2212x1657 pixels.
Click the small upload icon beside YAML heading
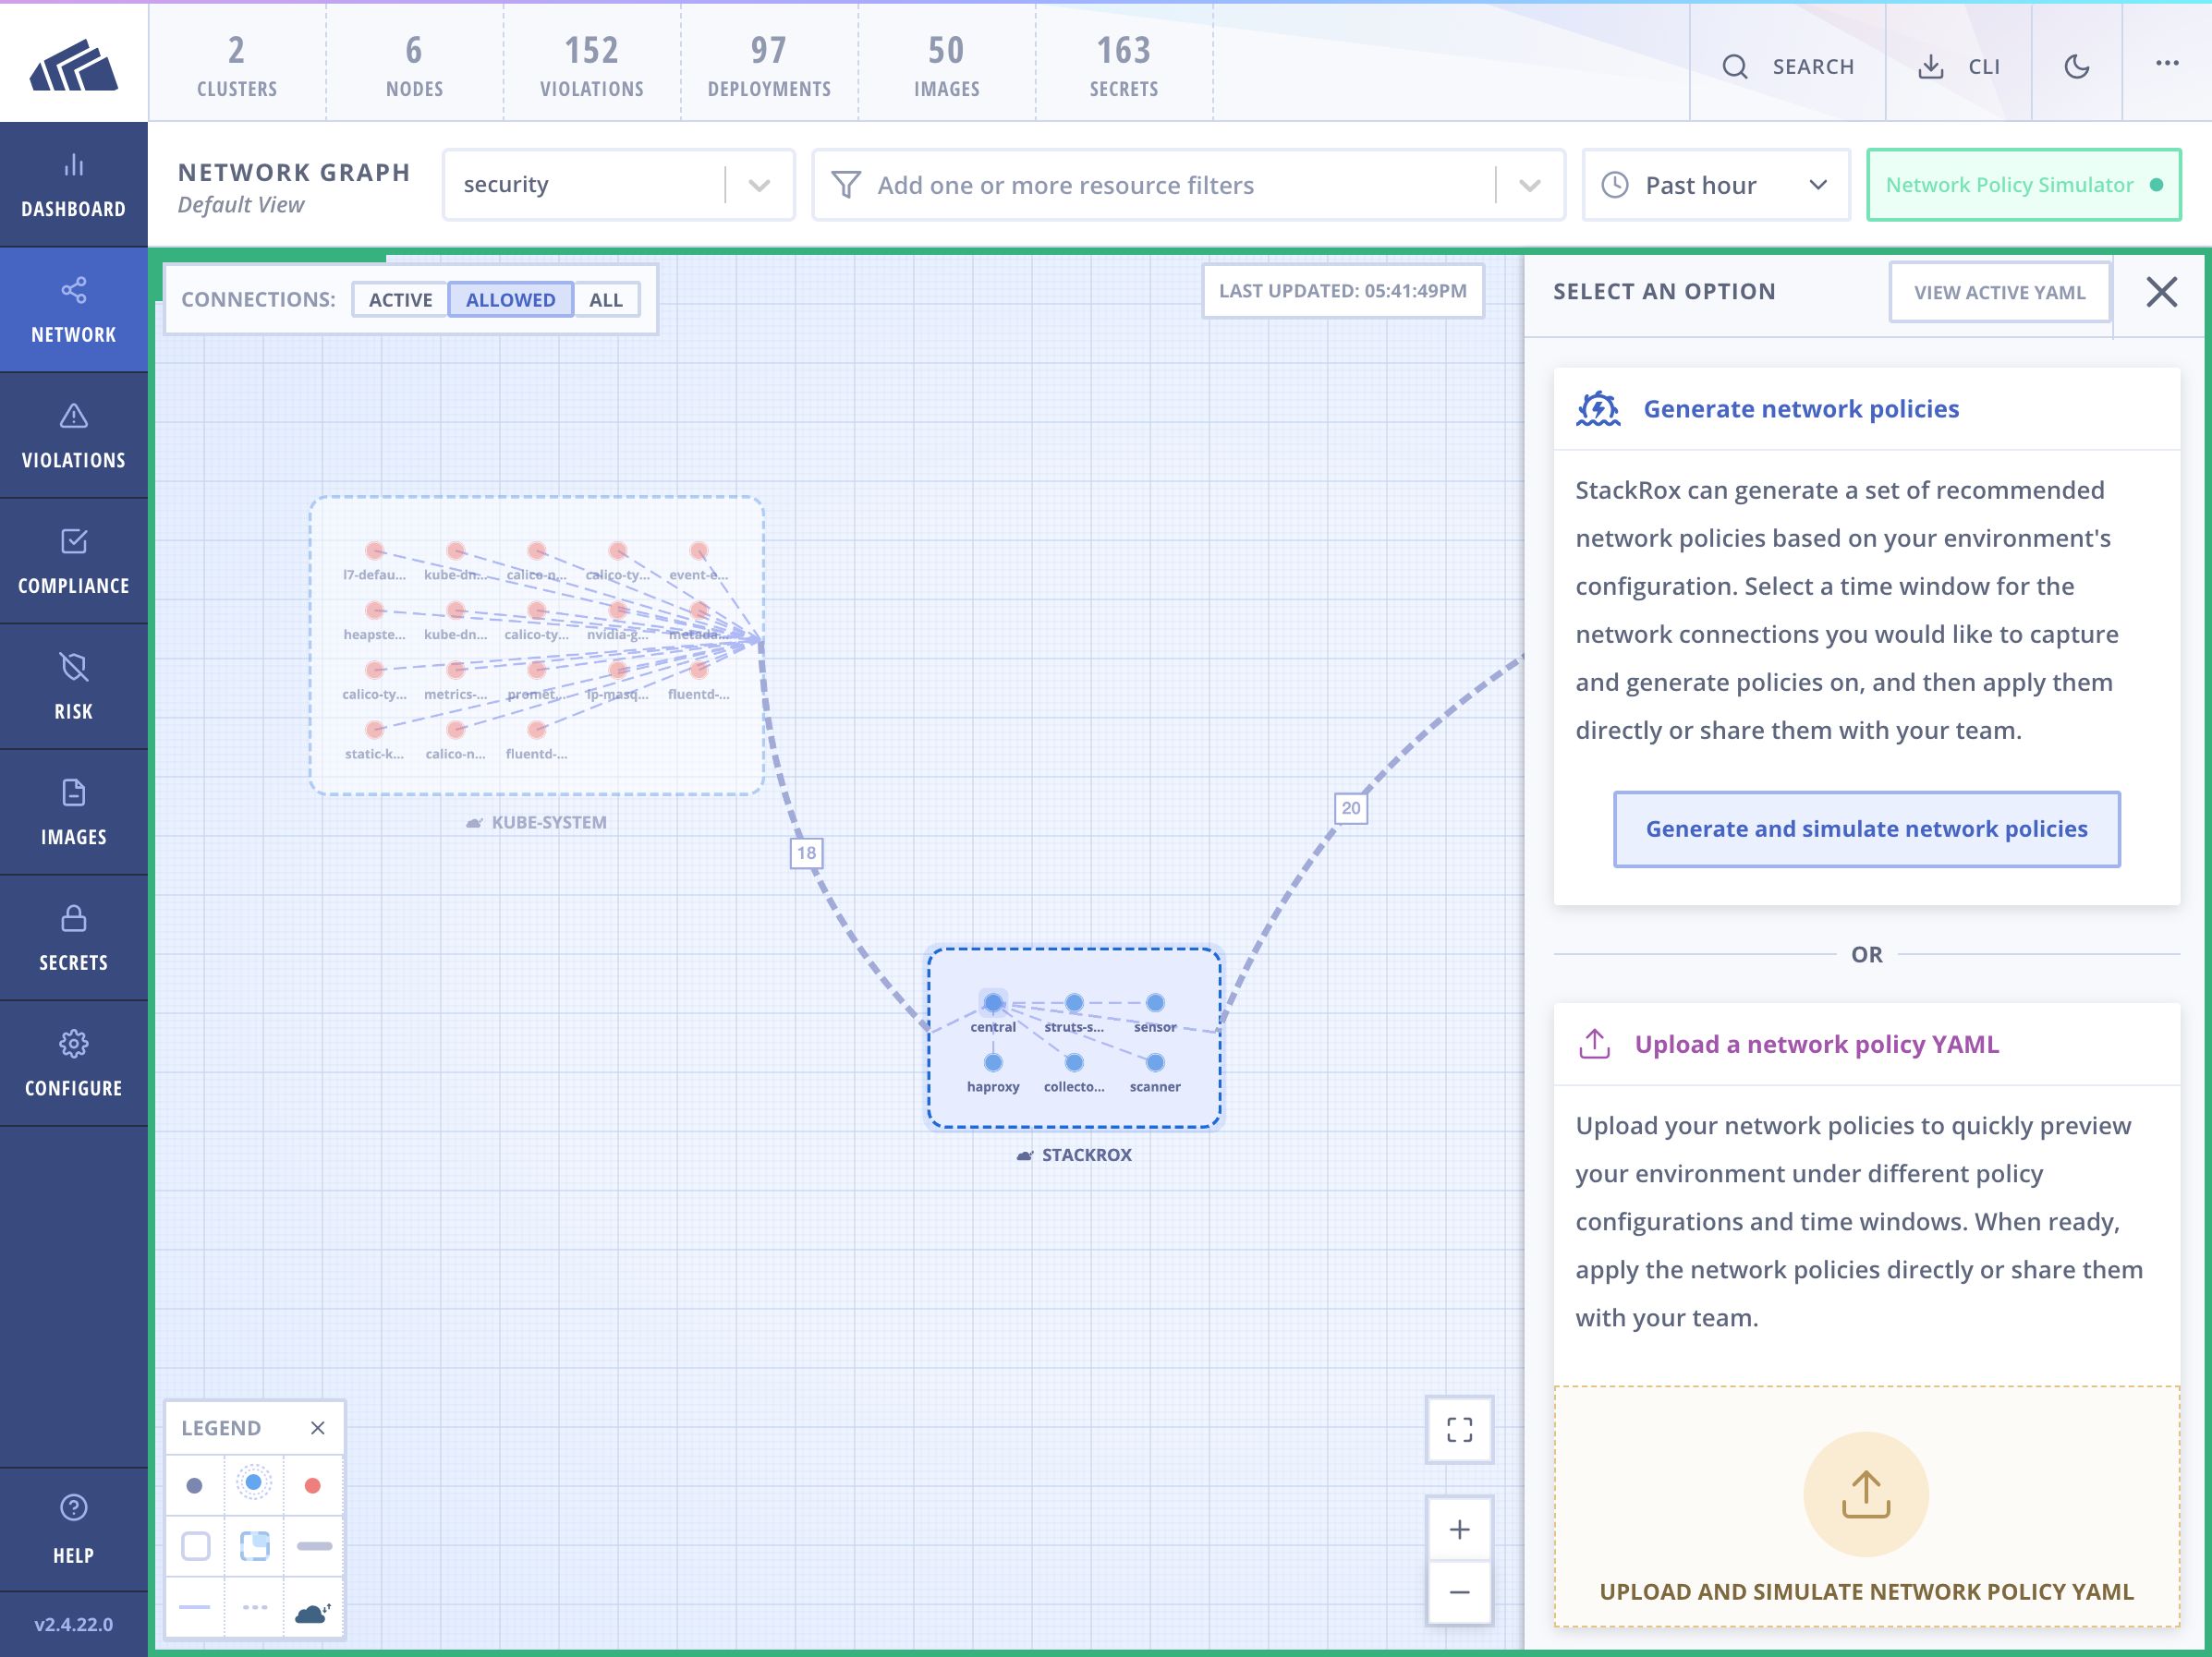(1594, 1045)
